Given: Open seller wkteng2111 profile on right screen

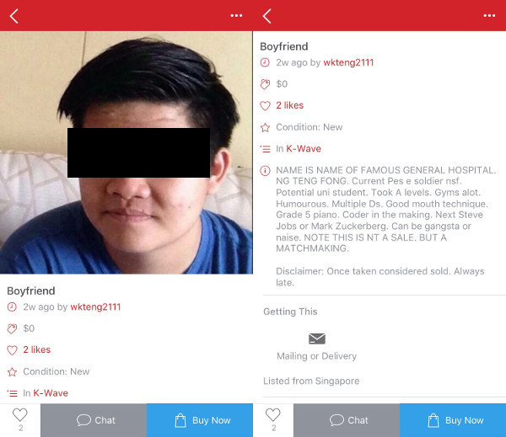Looking at the screenshot, I should click(348, 62).
